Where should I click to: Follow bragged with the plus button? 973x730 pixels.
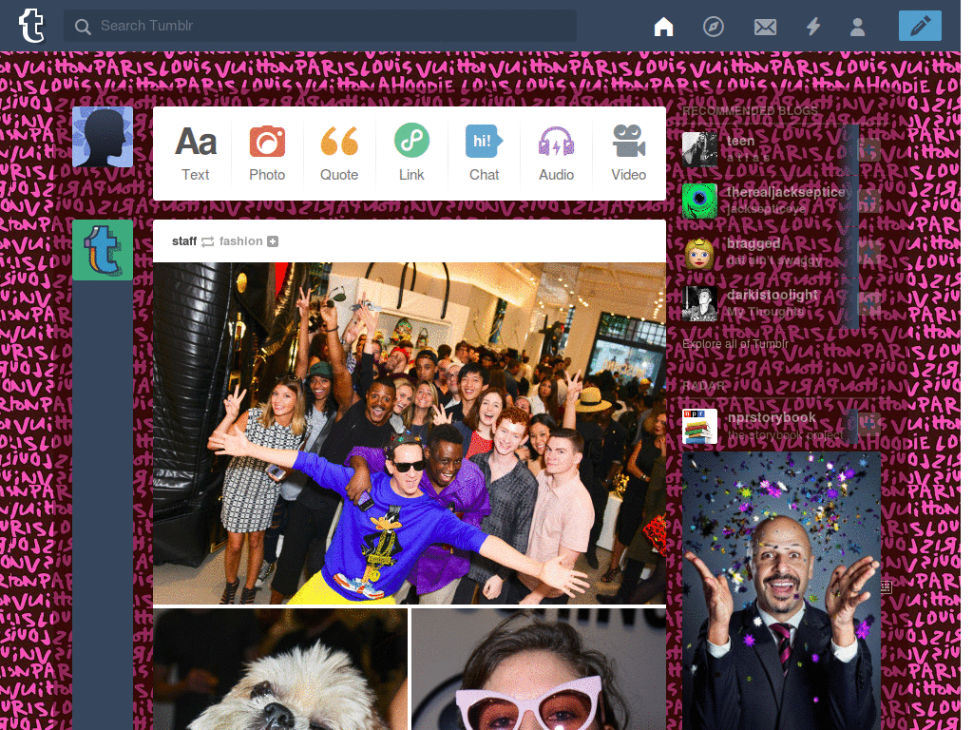[x=868, y=252]
